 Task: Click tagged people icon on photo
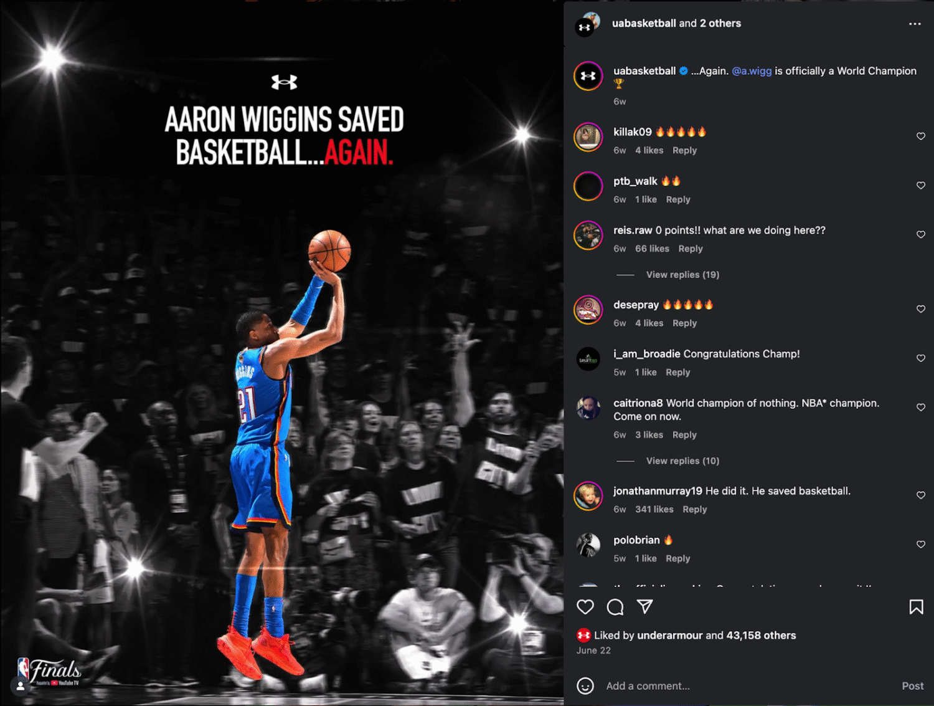coord(21,686)
